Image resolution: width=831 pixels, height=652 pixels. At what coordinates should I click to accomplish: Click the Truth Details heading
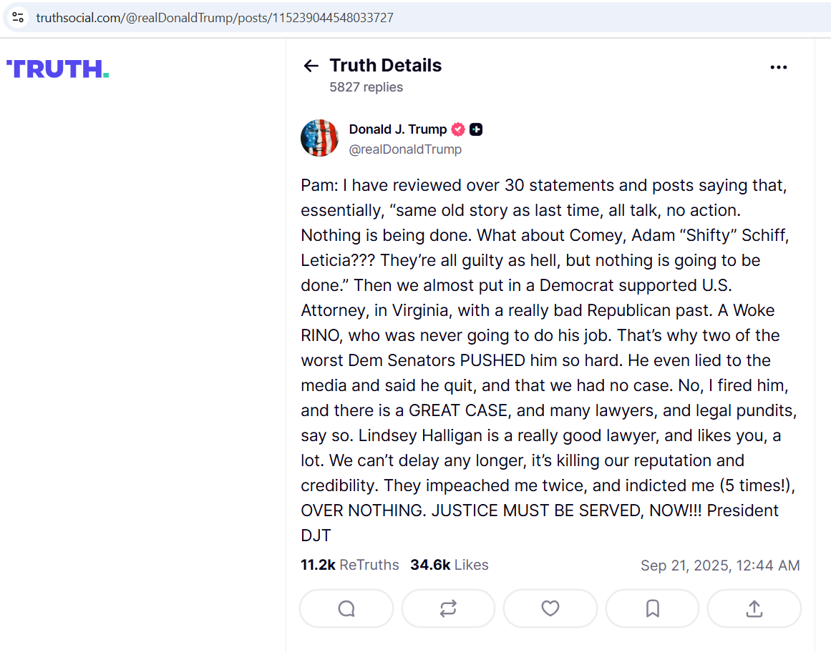pyautogui.click(x=385, y=65)
